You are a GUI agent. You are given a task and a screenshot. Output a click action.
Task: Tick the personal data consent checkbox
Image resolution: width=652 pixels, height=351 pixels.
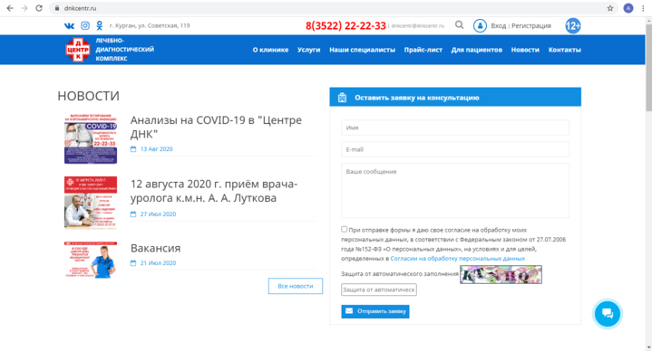344,229
